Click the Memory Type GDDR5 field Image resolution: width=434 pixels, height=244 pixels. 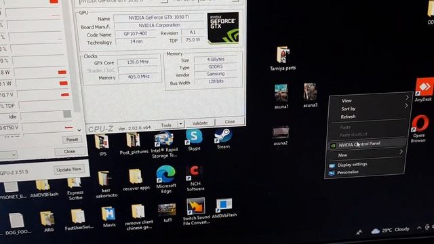(216, 66)
